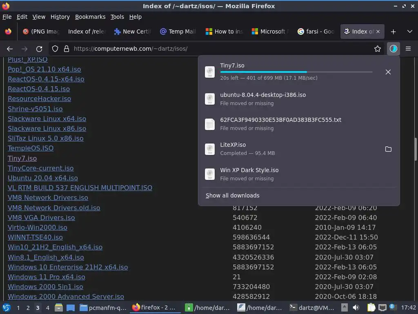Close the Index of isos tab
The width and height of the screenshot is (418, 314).
(378, 31)
